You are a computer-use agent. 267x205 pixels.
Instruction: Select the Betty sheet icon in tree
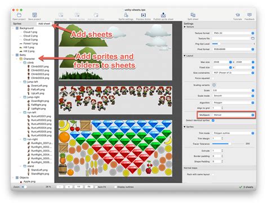click(x=17, y=55)
